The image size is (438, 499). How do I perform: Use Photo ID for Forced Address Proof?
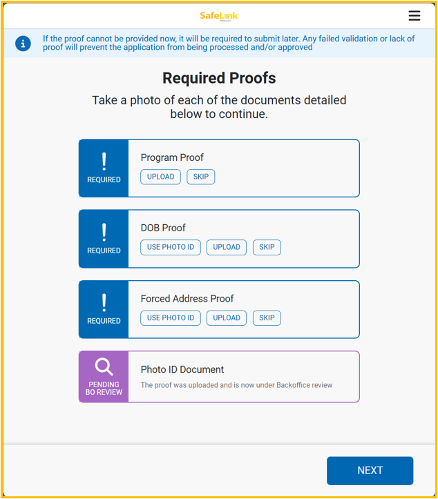click(x=171, y=318)
